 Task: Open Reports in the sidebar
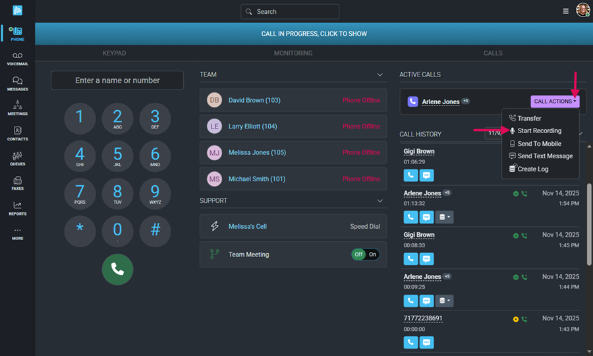[x=17, y=208]
